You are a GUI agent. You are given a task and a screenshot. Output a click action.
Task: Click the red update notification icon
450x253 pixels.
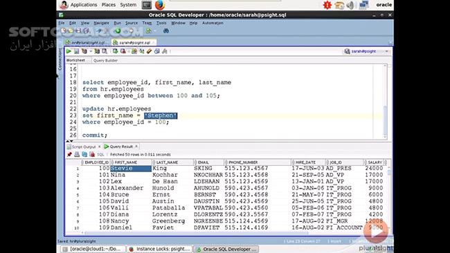point(327,5)
